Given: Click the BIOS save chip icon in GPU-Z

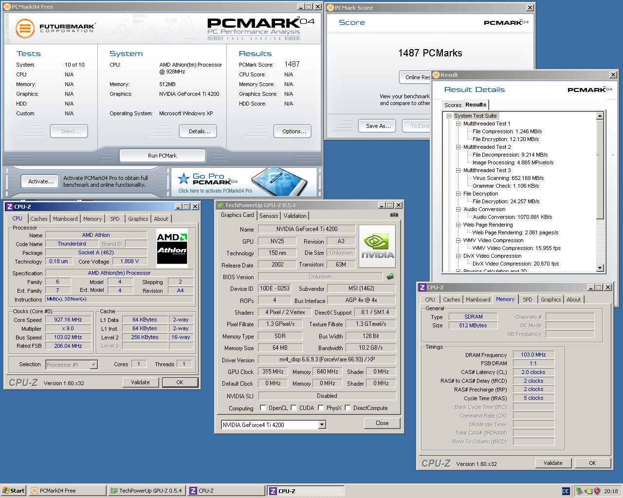Looking at the screenshot, I should 390,277.
